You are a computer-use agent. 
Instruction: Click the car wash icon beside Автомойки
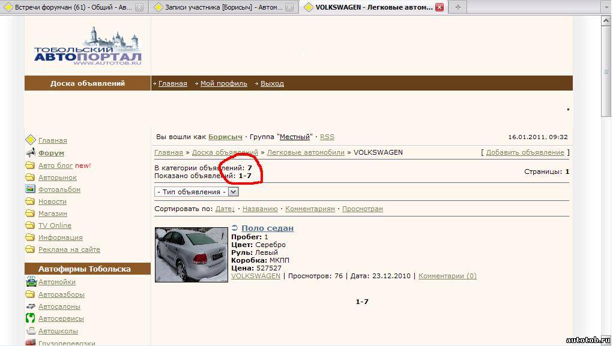coord(31,281)
